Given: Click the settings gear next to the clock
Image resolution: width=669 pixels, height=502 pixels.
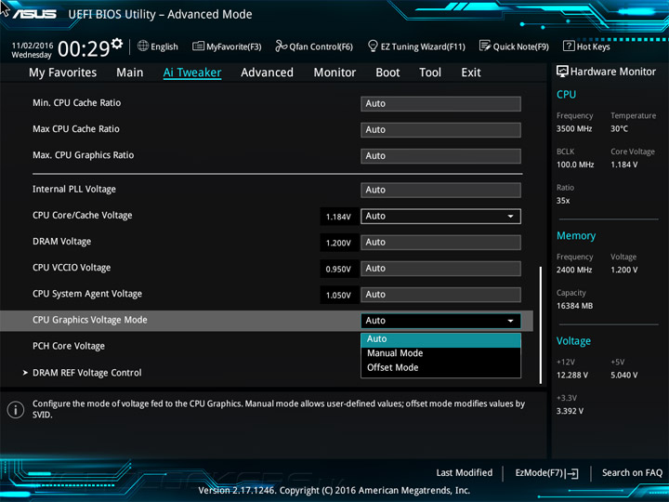Looking at the screenshot, I should (117, 44).
